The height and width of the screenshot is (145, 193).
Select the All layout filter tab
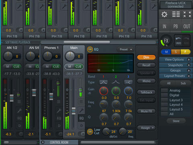click(x=168, y=83)
